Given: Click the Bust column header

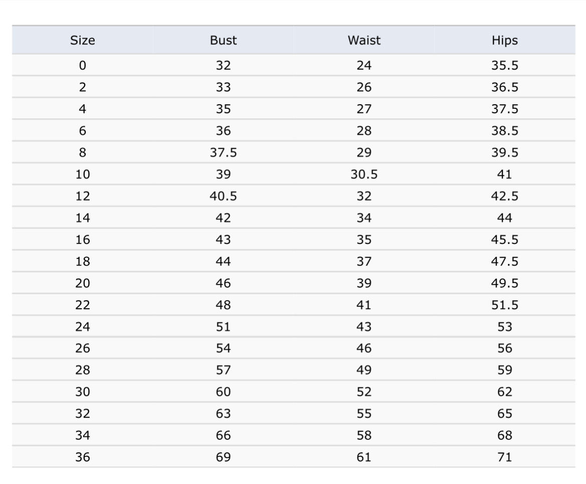Looking at the screenshot, I should pos(223,41).
